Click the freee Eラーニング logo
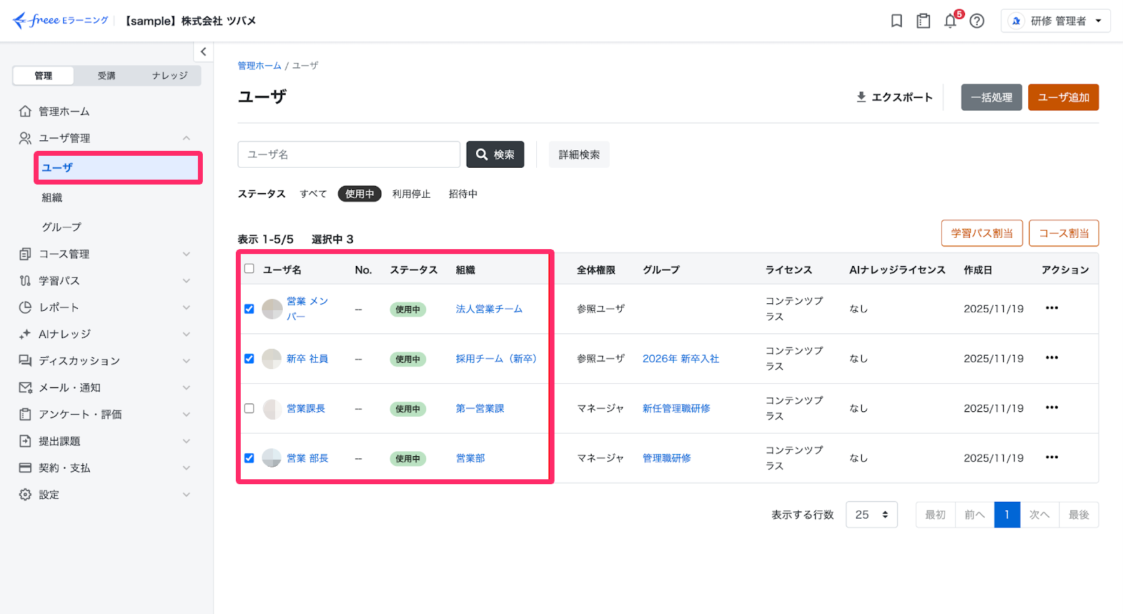 click(x=61, y=20)
